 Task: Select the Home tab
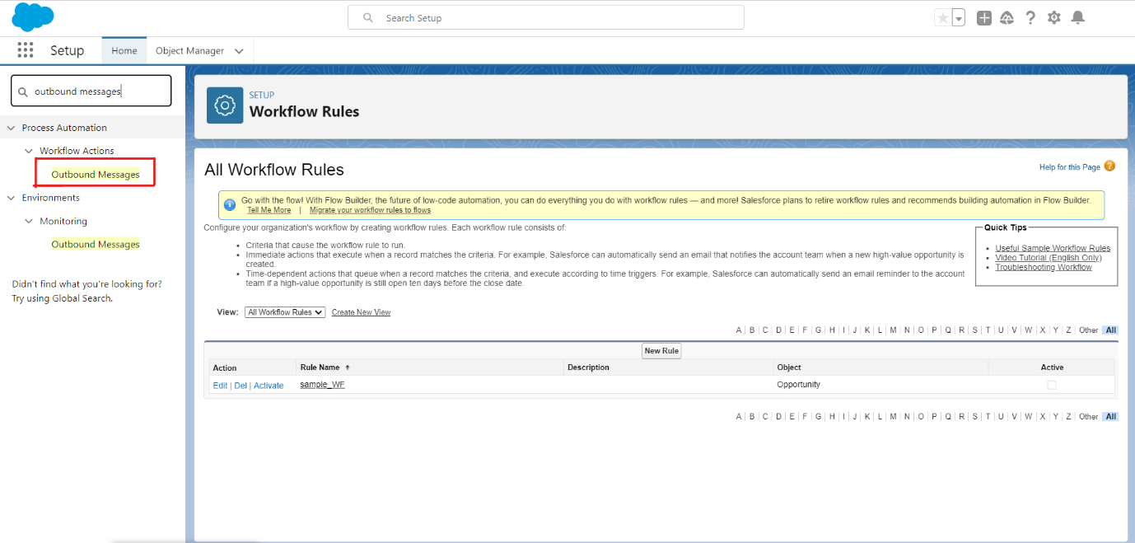[x=124, y=50]
